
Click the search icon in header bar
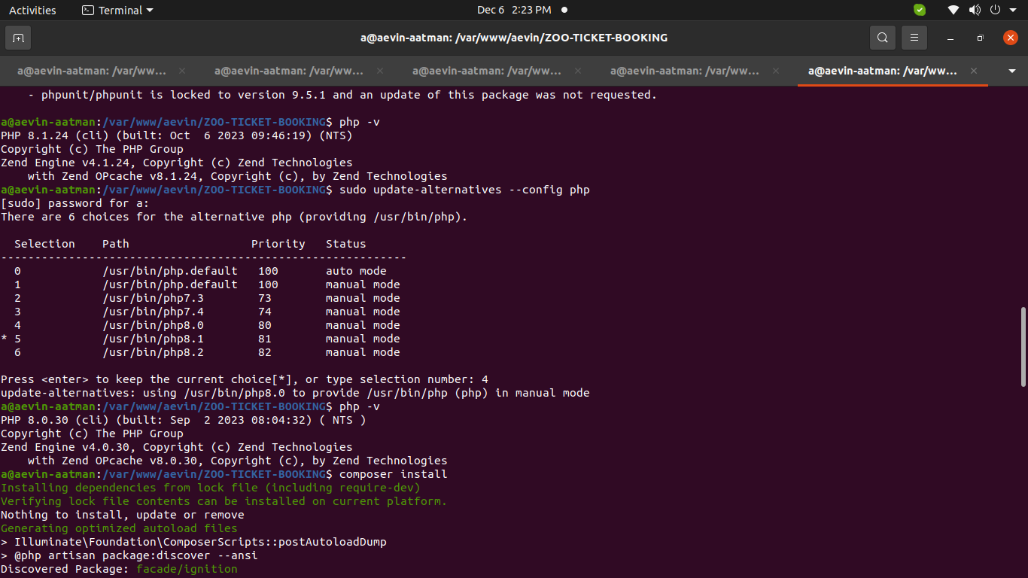click(x=882, y=38)
